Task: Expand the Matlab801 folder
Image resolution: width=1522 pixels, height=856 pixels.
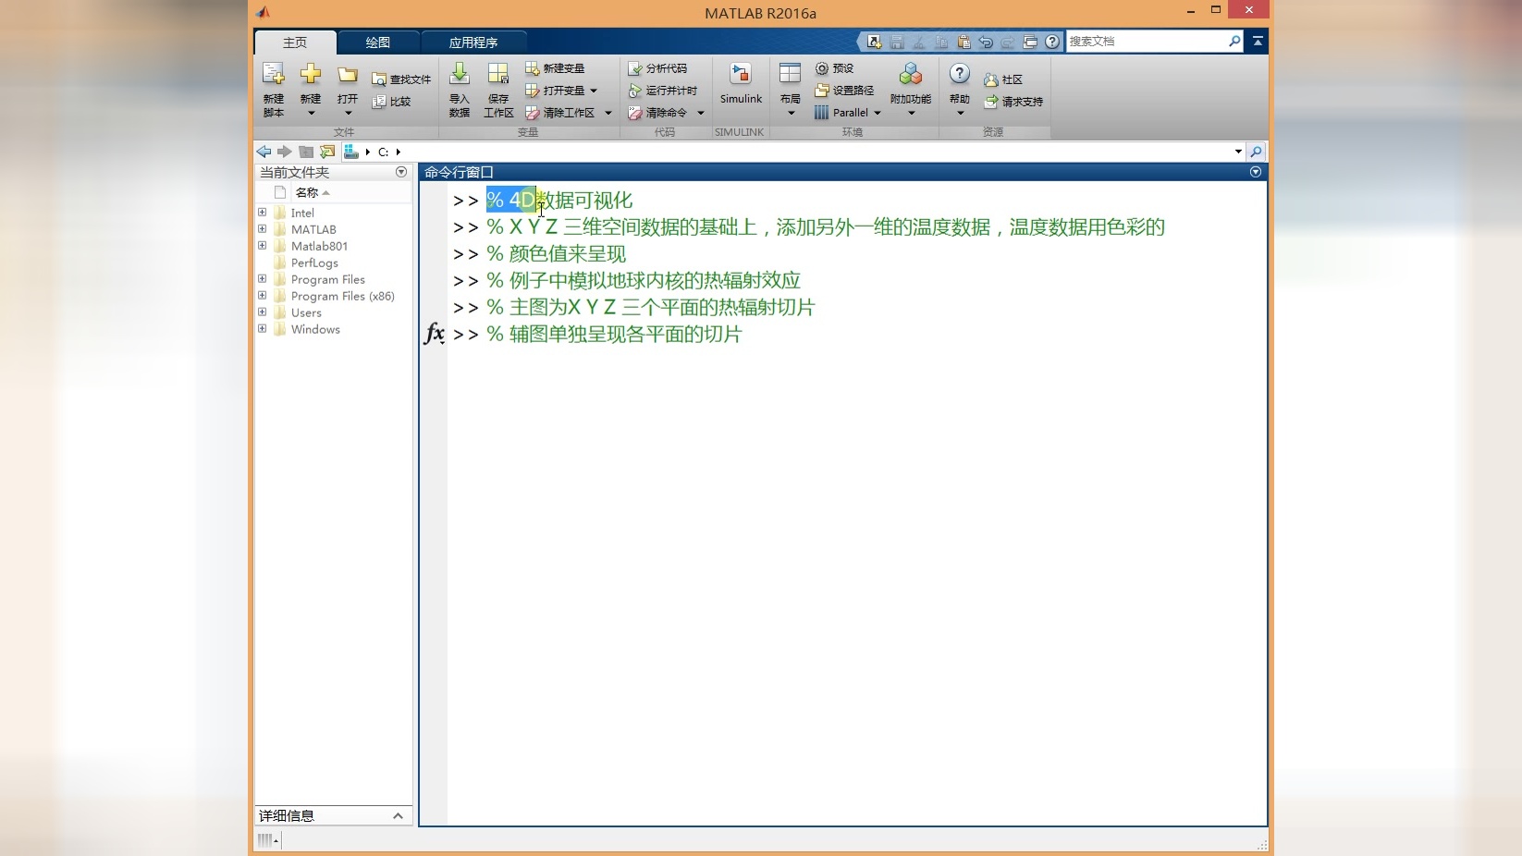Action: pos(262,246)
